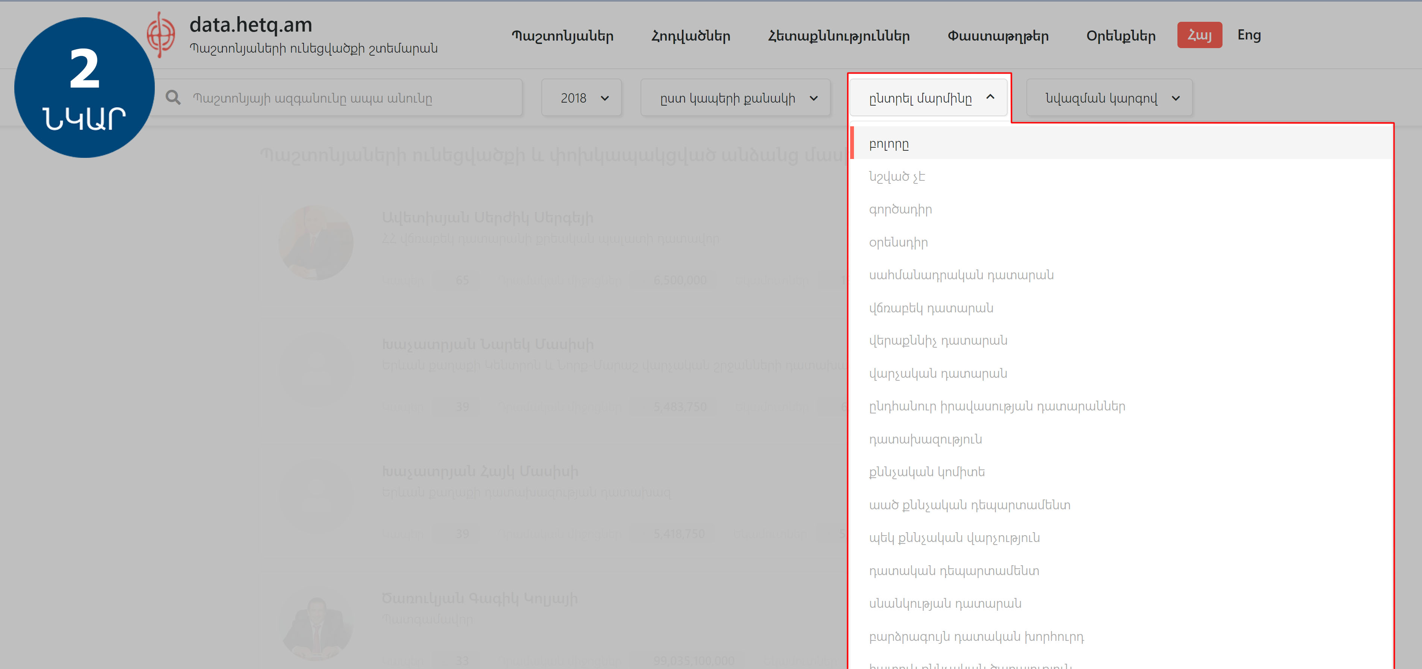Image resolution: width=1422 pixels, height=669 pixels.
Task: Select ընդհանուր իրավասության դատարաններ option
Action: click(1121, 407)
